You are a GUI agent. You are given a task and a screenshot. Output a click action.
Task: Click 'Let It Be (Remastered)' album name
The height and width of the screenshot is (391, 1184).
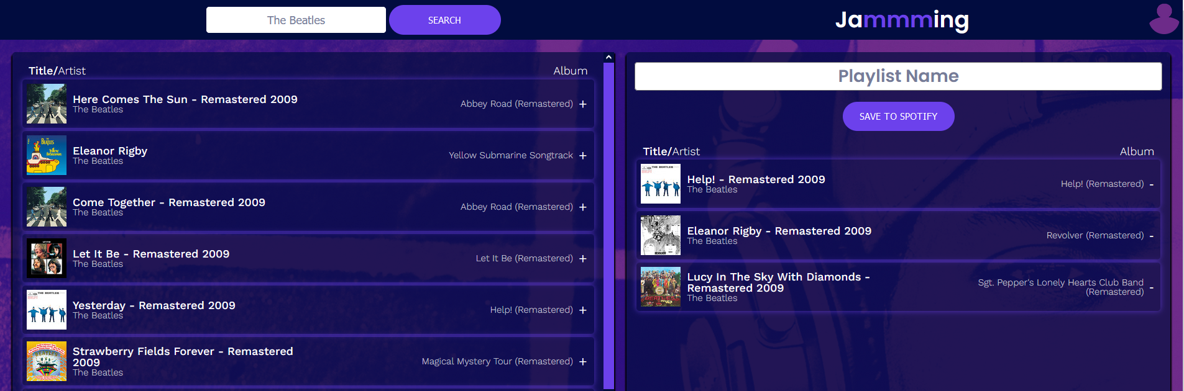pyautogui.click(x=525, y=258)
